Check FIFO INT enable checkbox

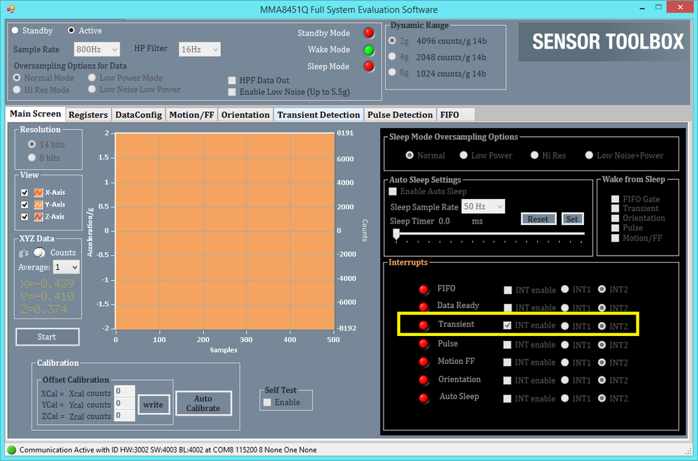click(507, 290)
